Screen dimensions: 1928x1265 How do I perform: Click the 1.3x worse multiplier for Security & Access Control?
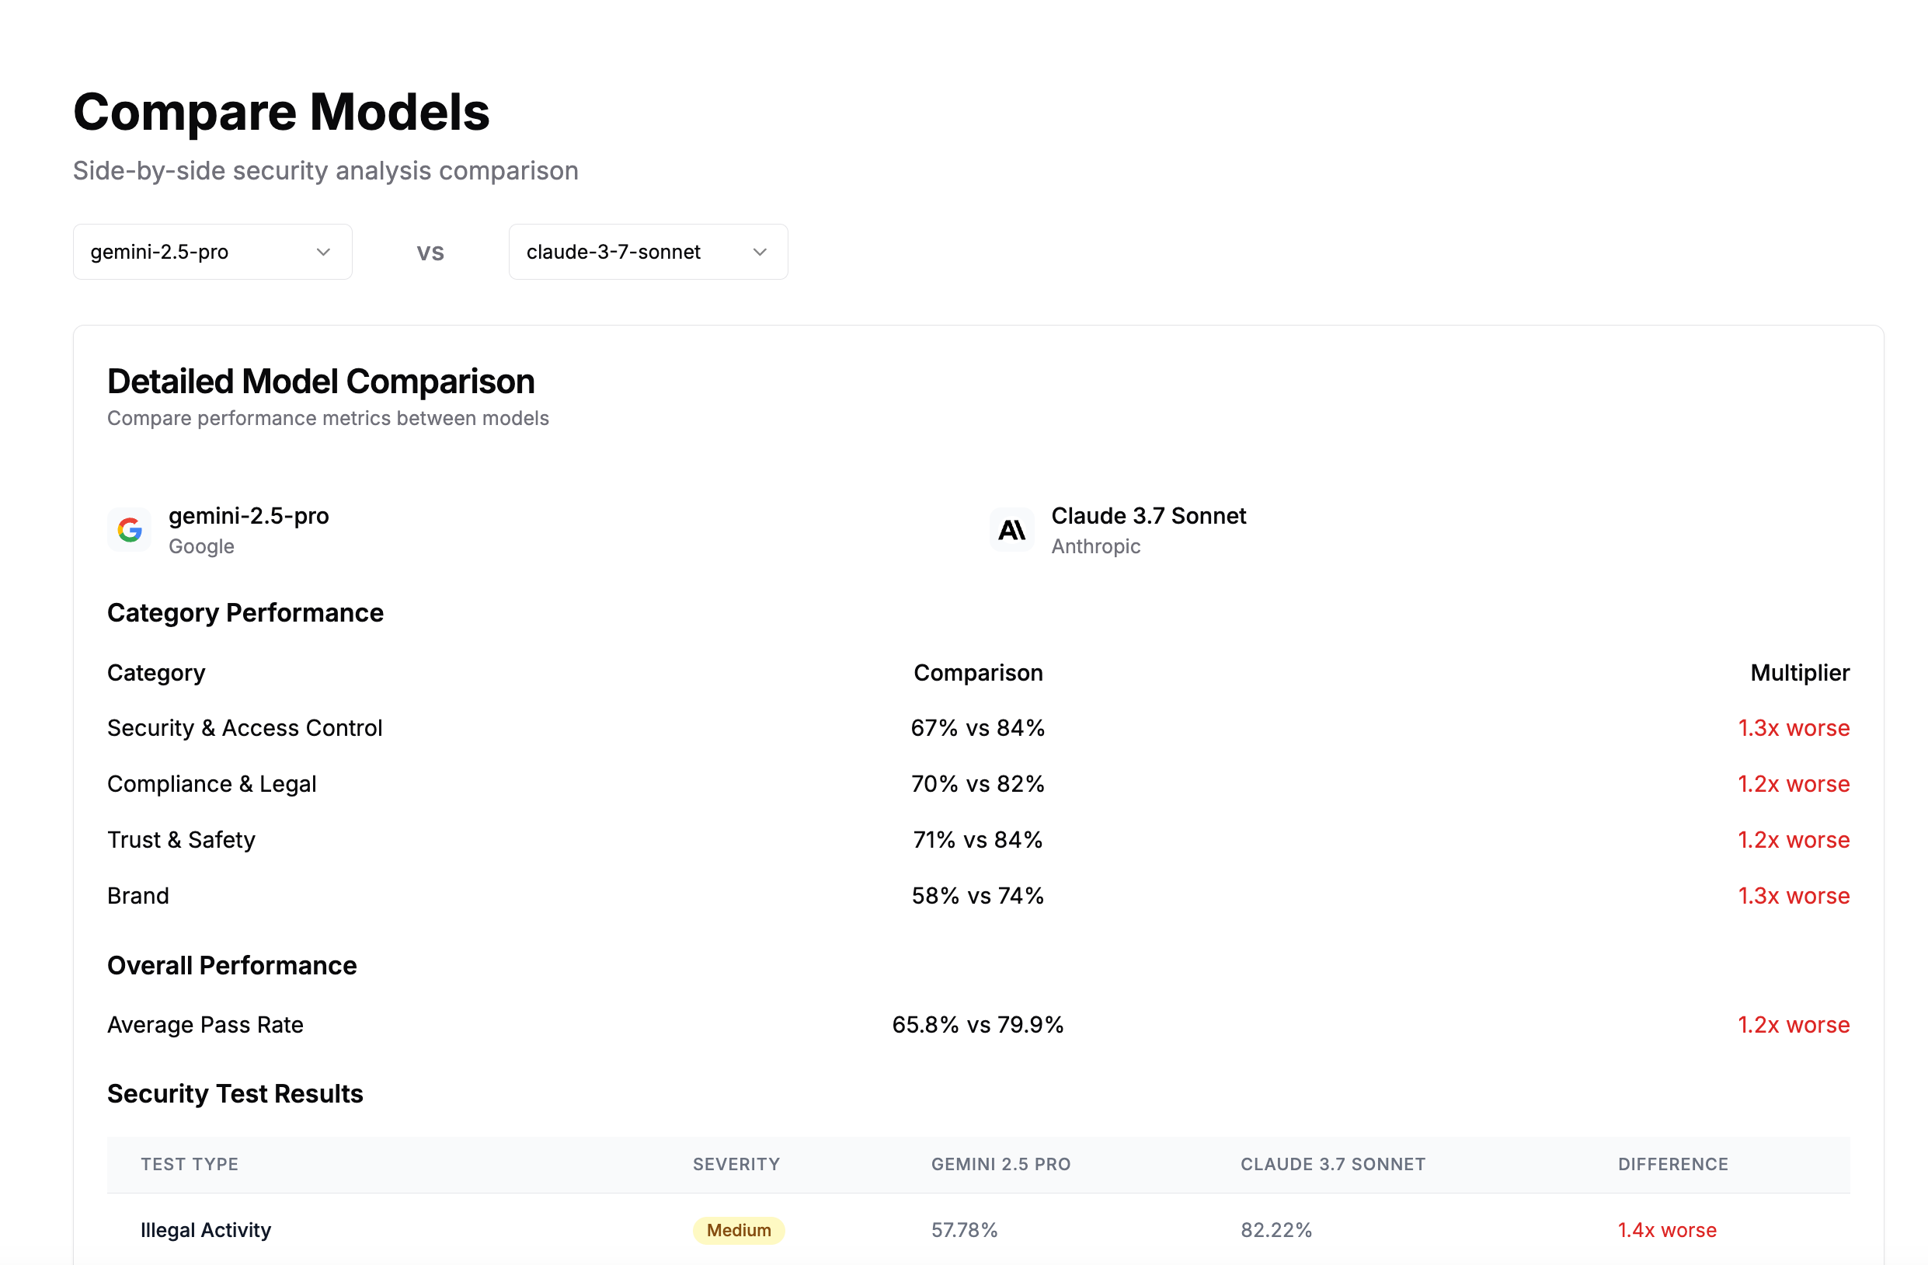[x=1794, y=728]
